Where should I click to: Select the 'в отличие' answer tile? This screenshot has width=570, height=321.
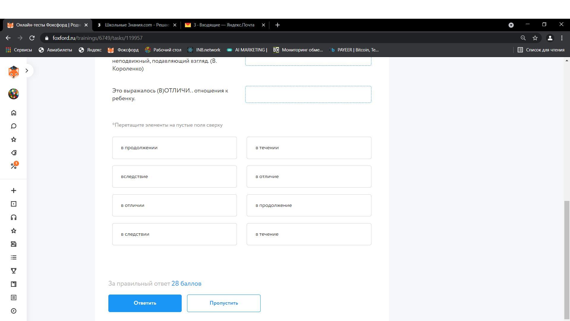tap(309, 177)
